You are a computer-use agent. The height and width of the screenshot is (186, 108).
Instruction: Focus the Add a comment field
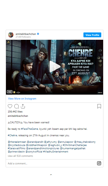52,163
